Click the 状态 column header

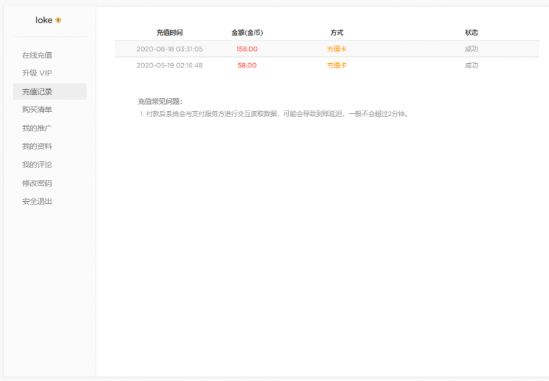471,33
